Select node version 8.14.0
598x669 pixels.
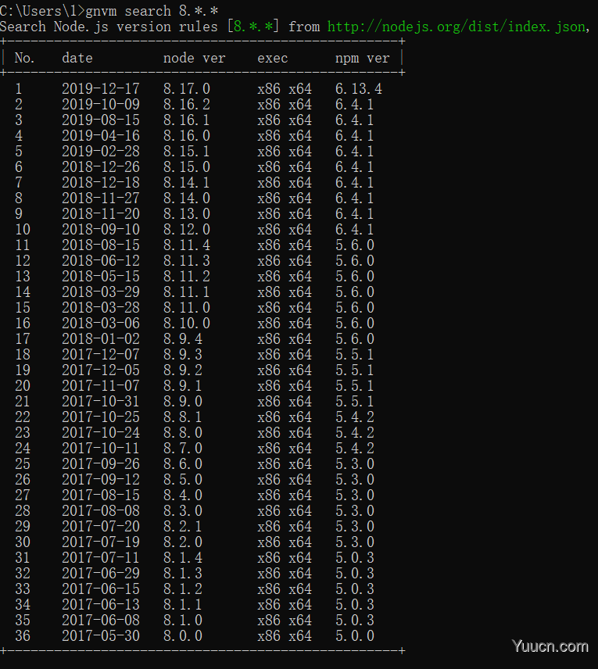[x=187, y=199]
